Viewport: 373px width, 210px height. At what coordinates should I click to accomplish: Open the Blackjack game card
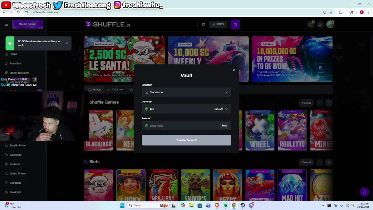[x=98, y=130]
